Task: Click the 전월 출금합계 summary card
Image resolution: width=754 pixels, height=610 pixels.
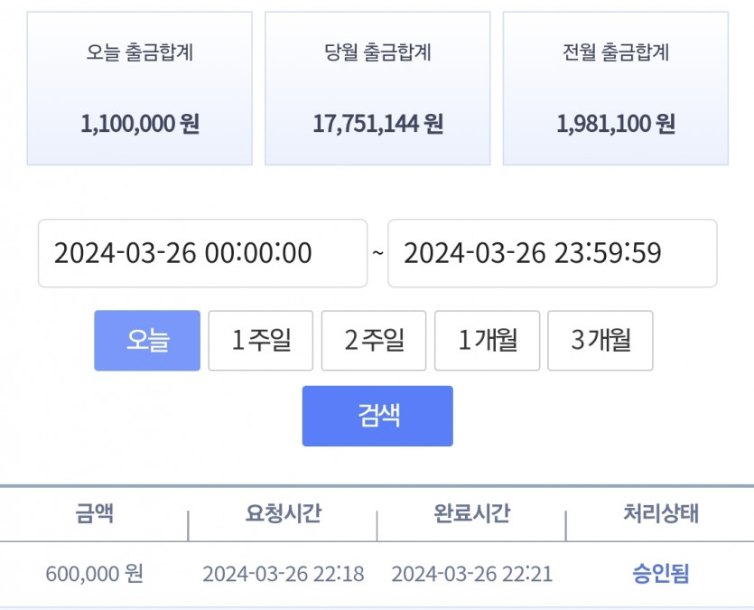Action: coord(616,89)
